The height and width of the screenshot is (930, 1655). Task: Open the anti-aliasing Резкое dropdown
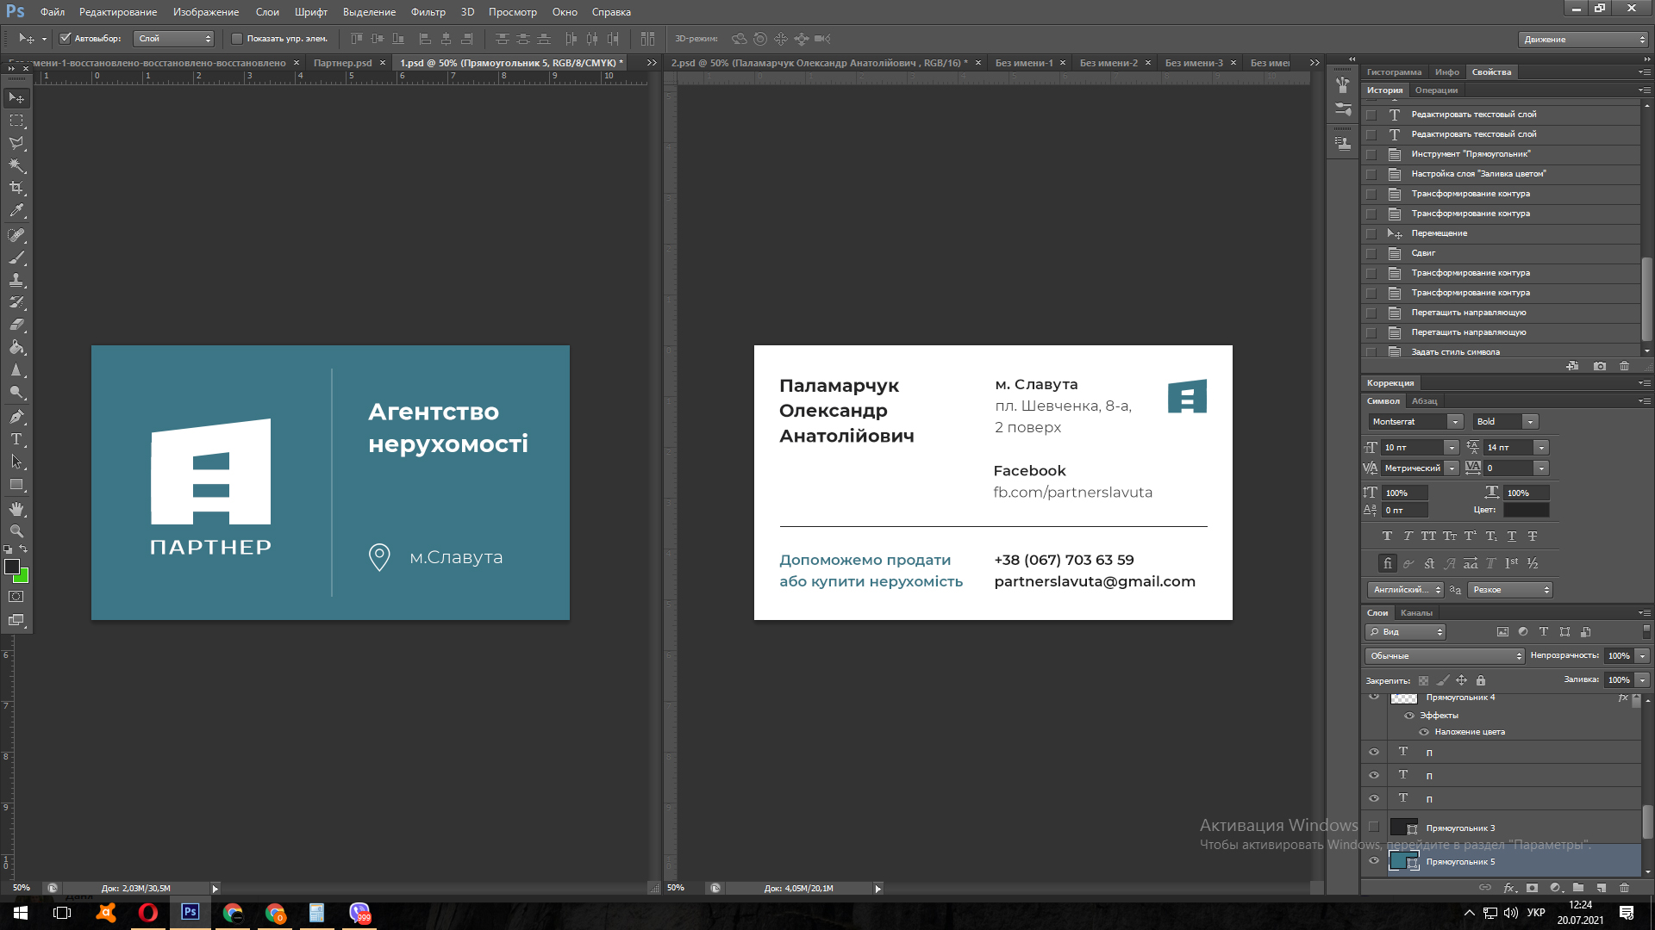coord(1511,590)
